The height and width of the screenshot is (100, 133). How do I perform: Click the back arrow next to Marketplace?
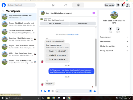(x=3, y=11)
